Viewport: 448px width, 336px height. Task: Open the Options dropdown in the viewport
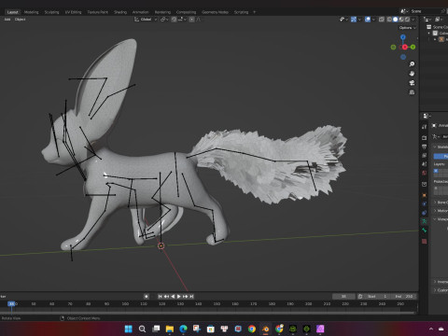[x=407, y=28]
